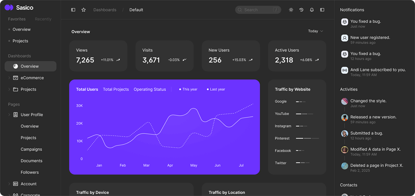The image size is (415, 196).
Task: Select the Total Projects chart tab
Action: [116, 89]
